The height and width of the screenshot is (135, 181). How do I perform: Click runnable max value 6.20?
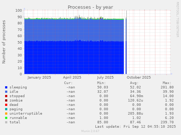tap(169, 118)
